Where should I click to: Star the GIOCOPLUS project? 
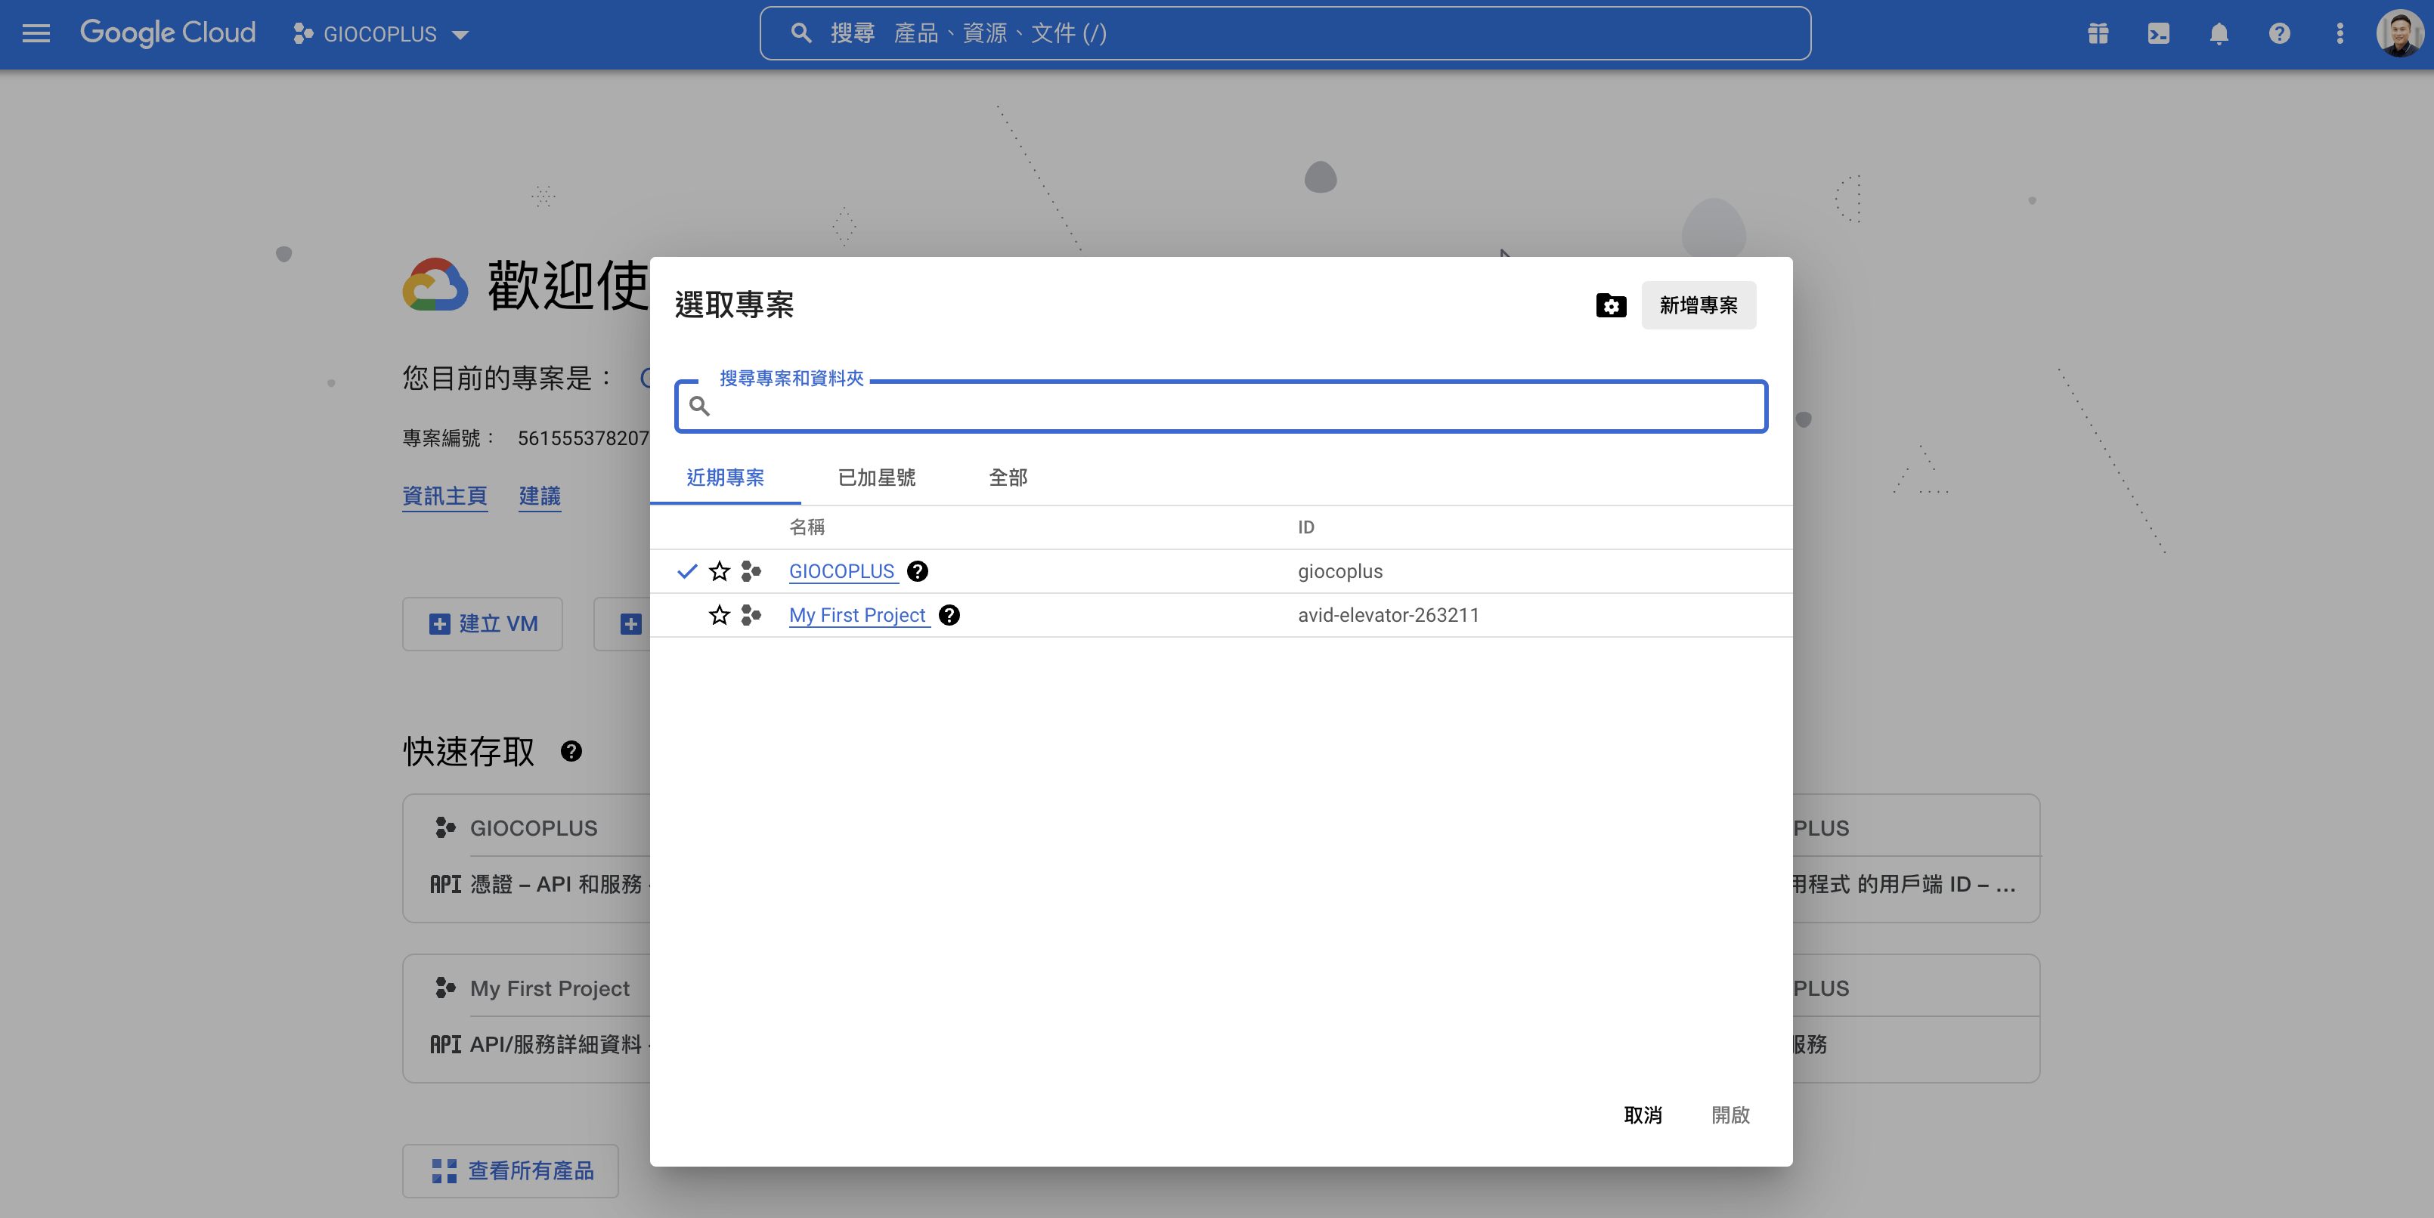[x=719, y=571]
